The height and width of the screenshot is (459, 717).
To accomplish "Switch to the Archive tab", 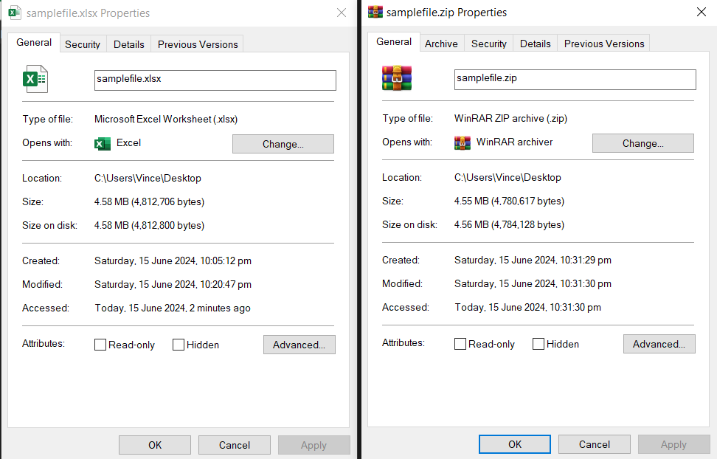I will tap(441, 43).
